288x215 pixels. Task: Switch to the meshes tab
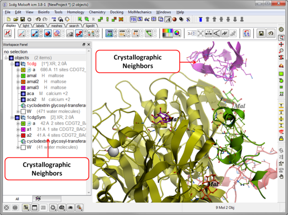click(x=56, y=26)
